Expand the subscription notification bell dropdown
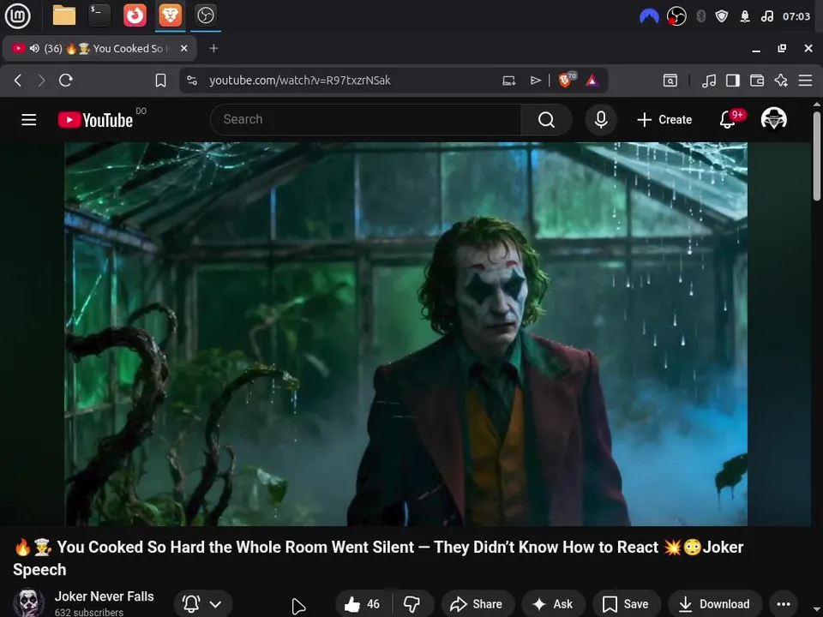The width and height of the screenshot is (823, 617). 202,604
